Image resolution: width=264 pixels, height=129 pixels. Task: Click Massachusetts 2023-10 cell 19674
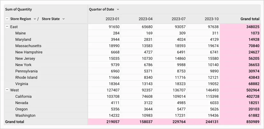[203, 46]
